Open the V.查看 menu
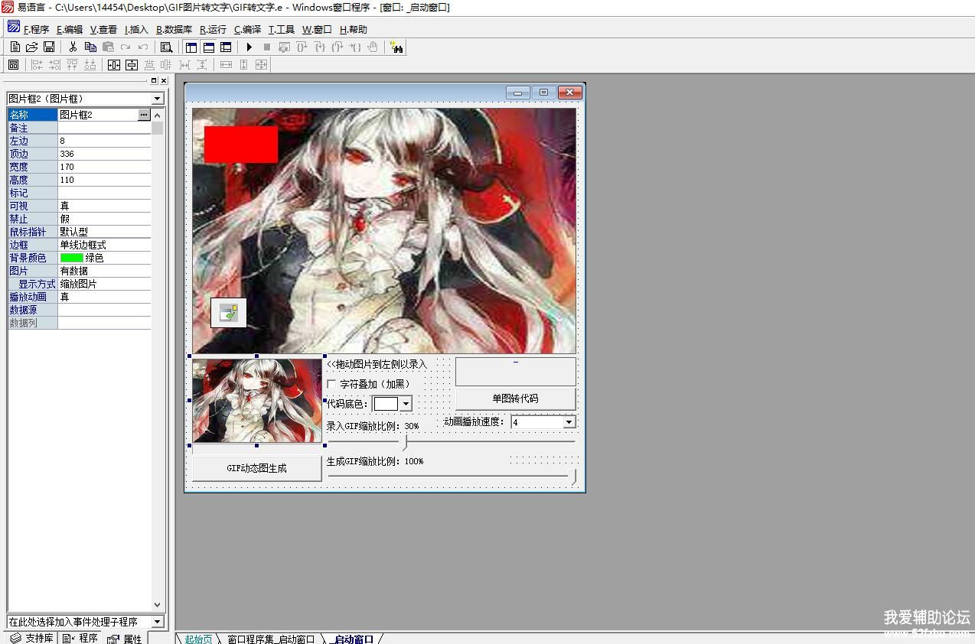This screenshot has width=975, height=644. pyautogui.click(x=103, y=30)
